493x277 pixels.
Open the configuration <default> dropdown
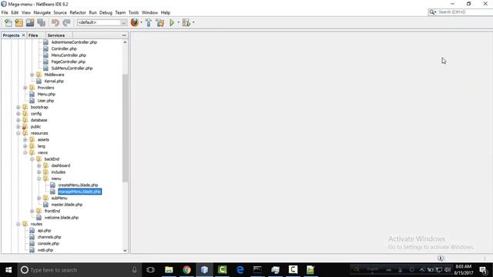(102, 22)
